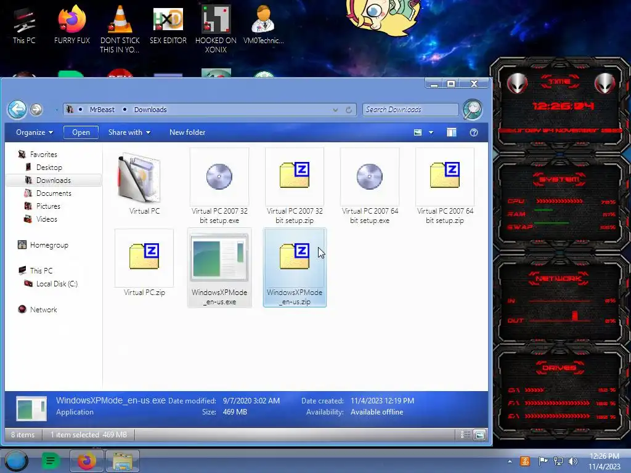
Task: Switch to details view from the status bar
Action: click(x=465, y=434)
